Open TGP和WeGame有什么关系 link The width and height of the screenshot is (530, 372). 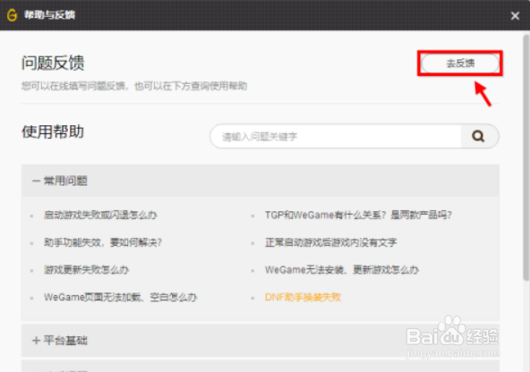358,215
